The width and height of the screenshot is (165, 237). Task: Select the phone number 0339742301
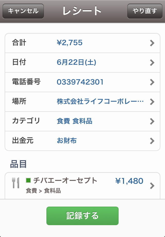pyautogui.click(x=80, y=82)
